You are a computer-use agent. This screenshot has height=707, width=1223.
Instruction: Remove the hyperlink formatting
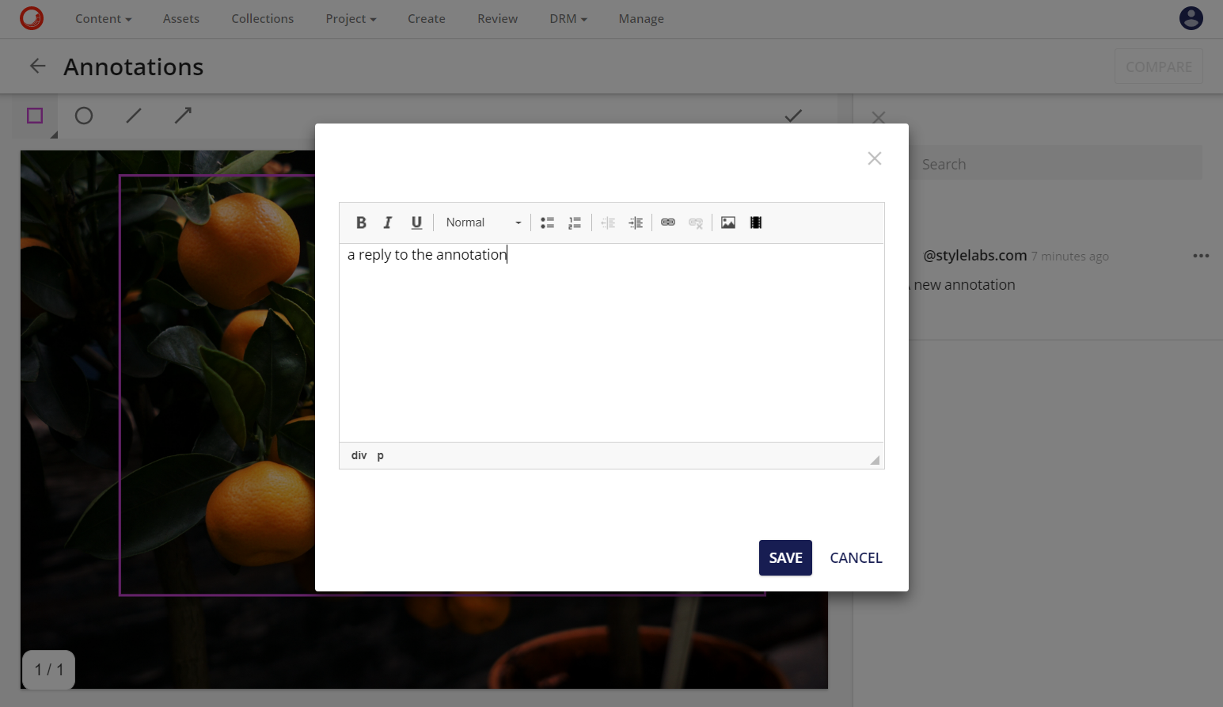click(x=696, y=222)
